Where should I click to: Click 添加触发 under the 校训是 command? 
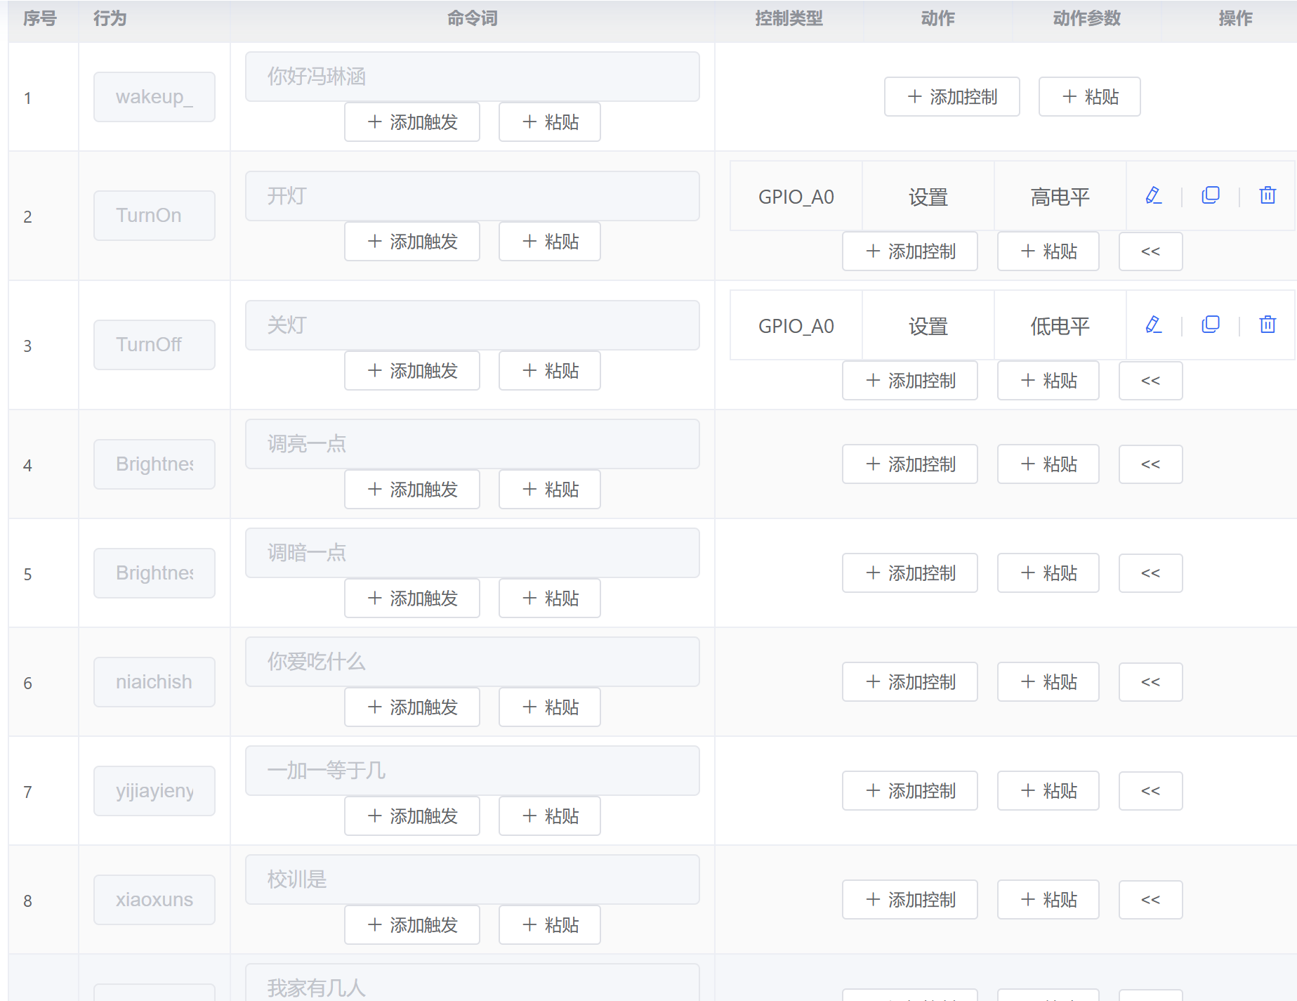point(412,924)
